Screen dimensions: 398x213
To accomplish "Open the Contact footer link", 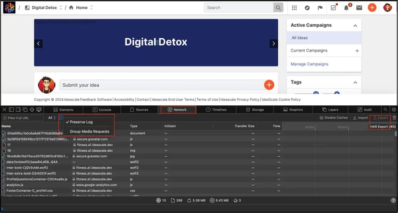I will 143,100.
